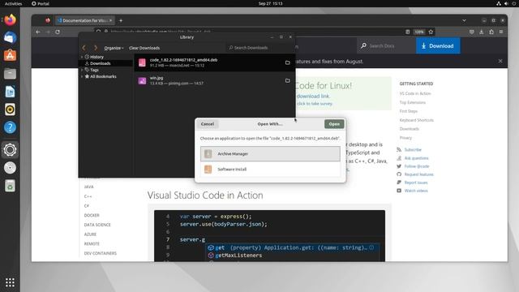This screenshot has width=519, height=292.
Task: Choose Archive Manager in the app list
Action: (270, 153)
